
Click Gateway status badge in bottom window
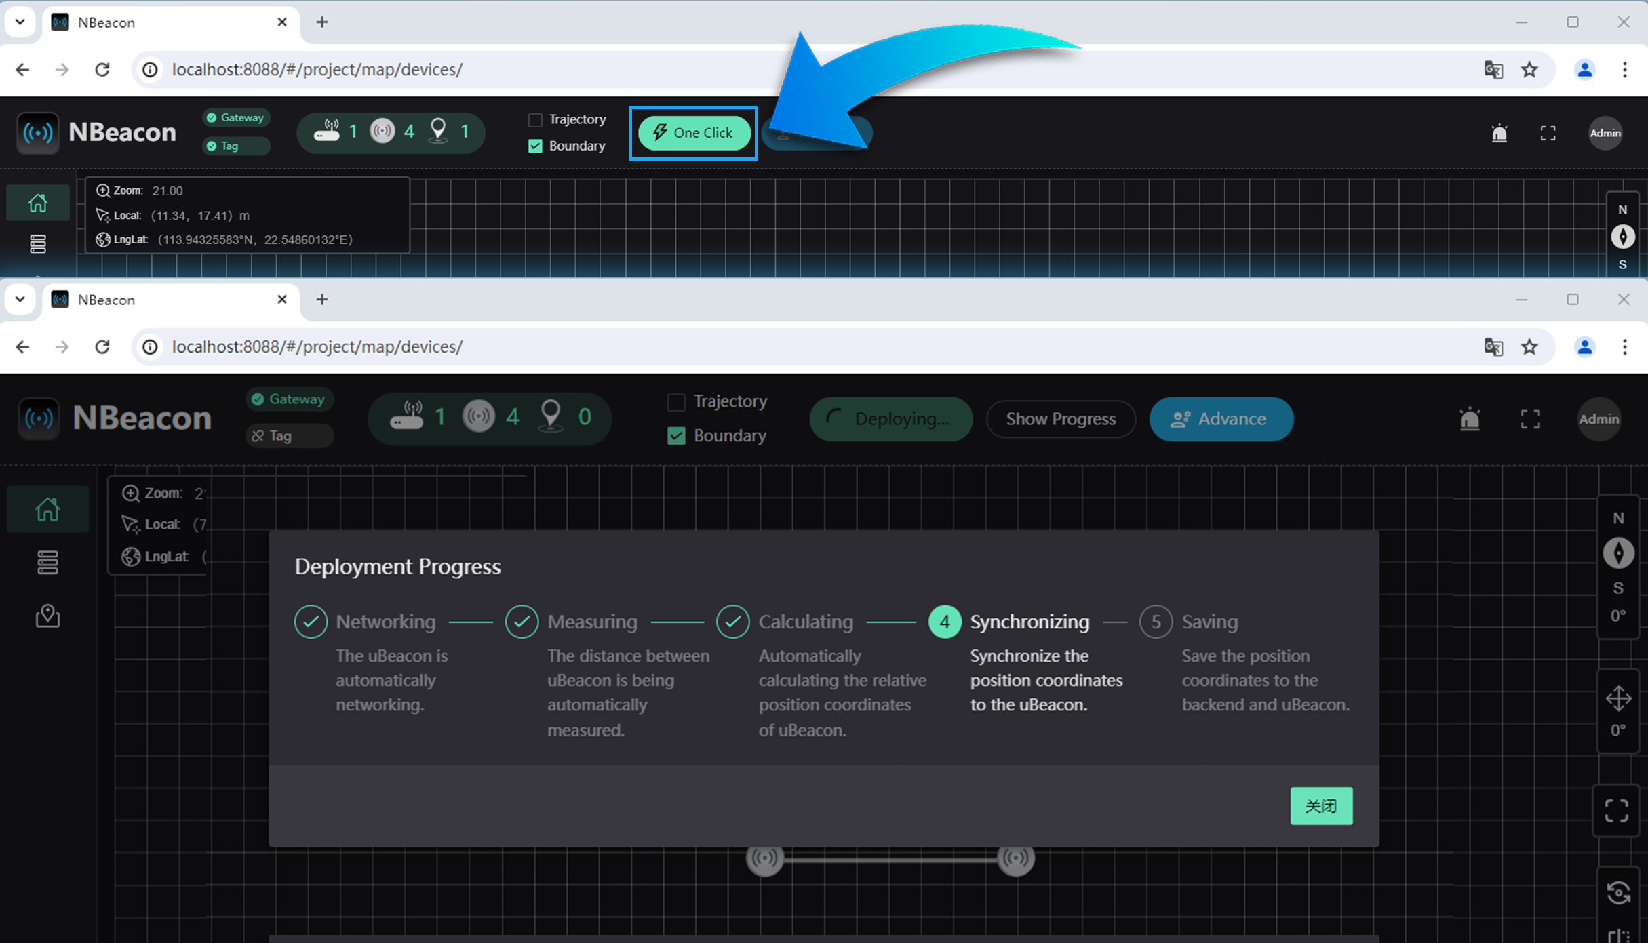click(x=290, y=399)
